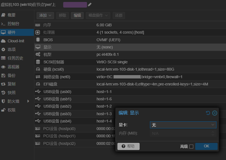Open the 添加 add dropdown button
The image size is (226, 160).
[x=45, y=15]
